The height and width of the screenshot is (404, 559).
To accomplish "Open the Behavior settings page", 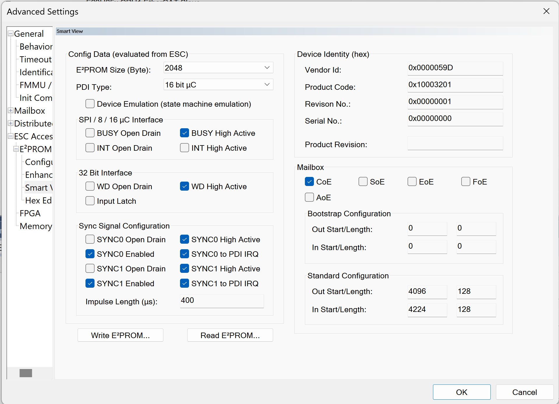I will [x=36, y=47].
